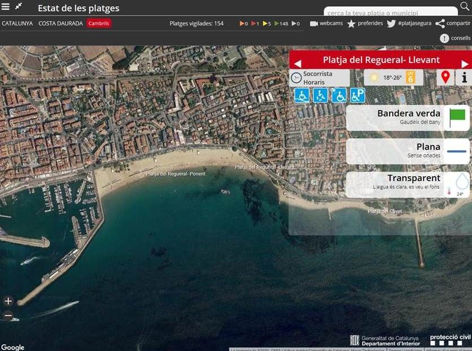Image resolution: width=472 pixels, height=351 pixels.
Task: Click the assisted bathing wheelchair icon
Action: pos(320,95)
